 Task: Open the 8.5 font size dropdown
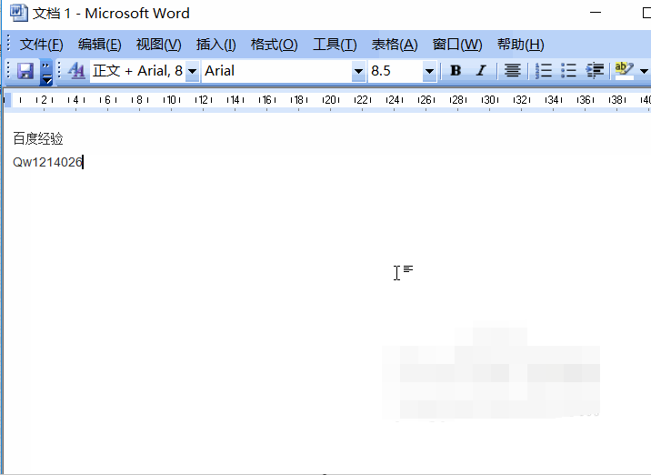(x=429, y=71)
